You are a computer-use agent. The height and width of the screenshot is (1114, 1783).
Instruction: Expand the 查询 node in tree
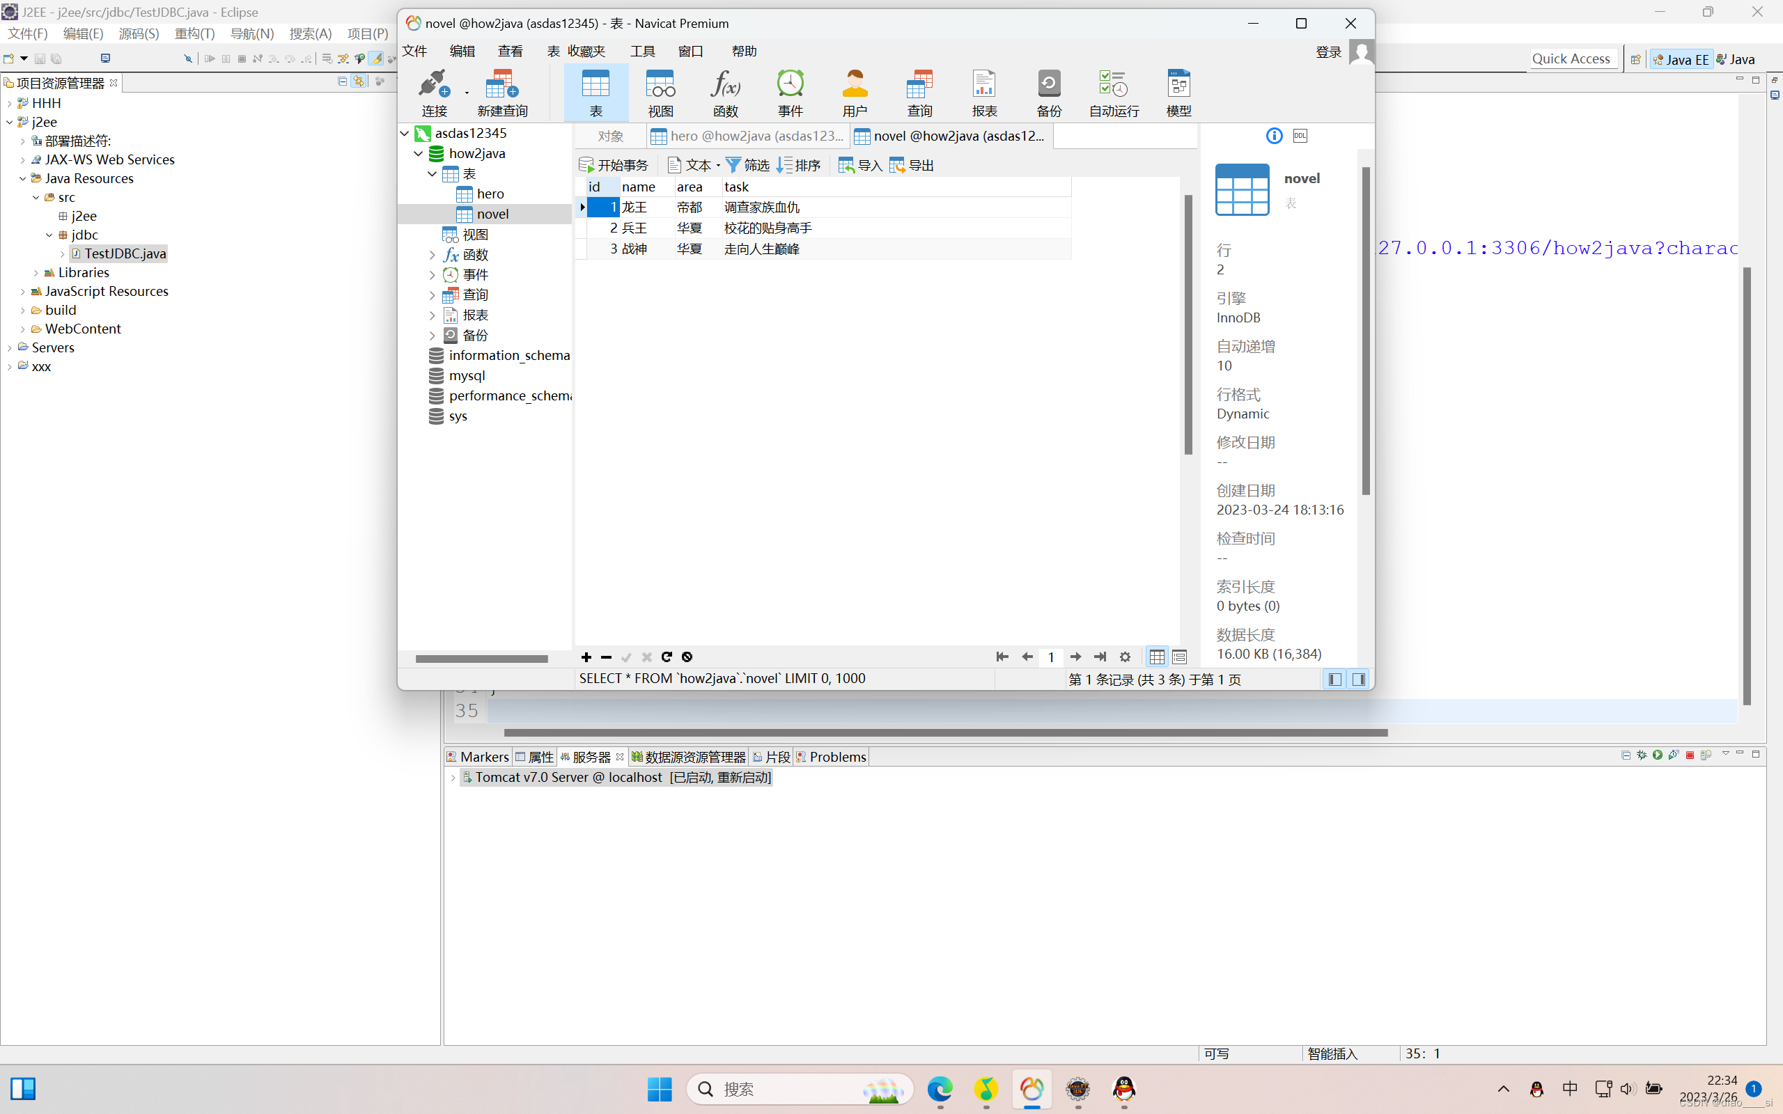pos(433,295)
